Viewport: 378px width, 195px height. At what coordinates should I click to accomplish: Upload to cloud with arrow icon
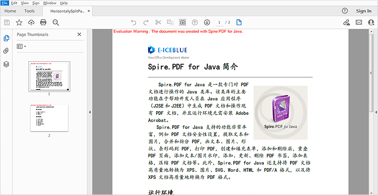pos(31,22)
